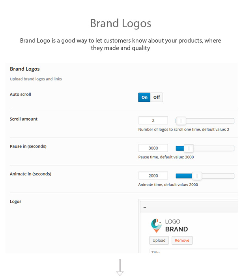Click the LOGO BRAND text thumbnail
Image resolution: width=243 pixels, height=276 pixels.
[176, 226]
